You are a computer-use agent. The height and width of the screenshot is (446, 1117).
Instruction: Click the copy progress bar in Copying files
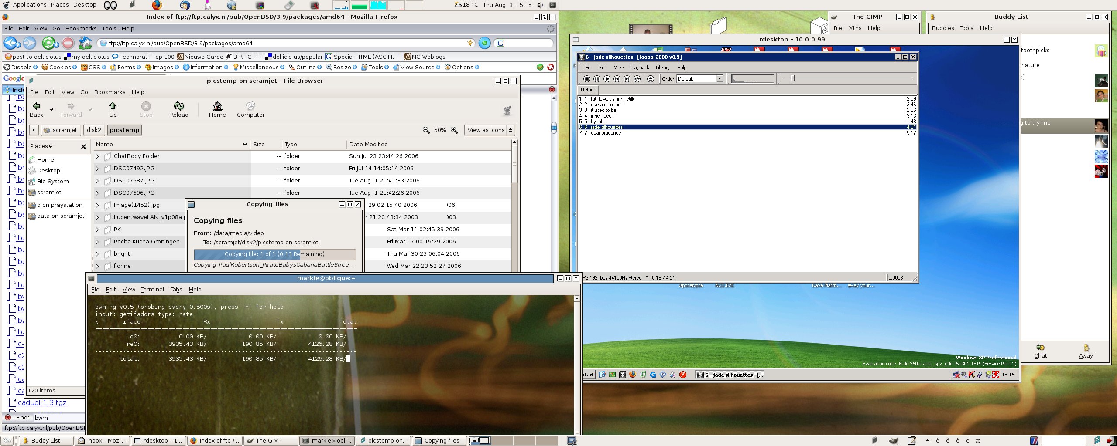pos(274,254)
